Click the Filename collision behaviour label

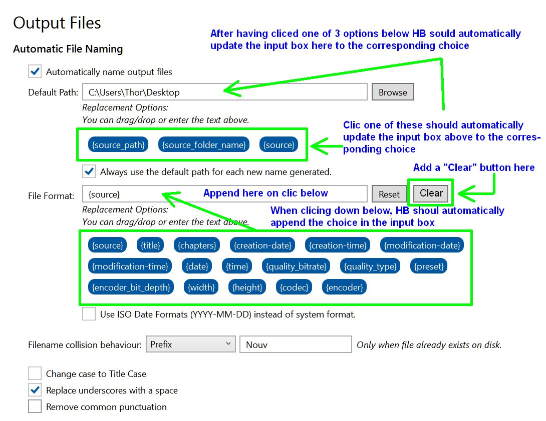85,344
